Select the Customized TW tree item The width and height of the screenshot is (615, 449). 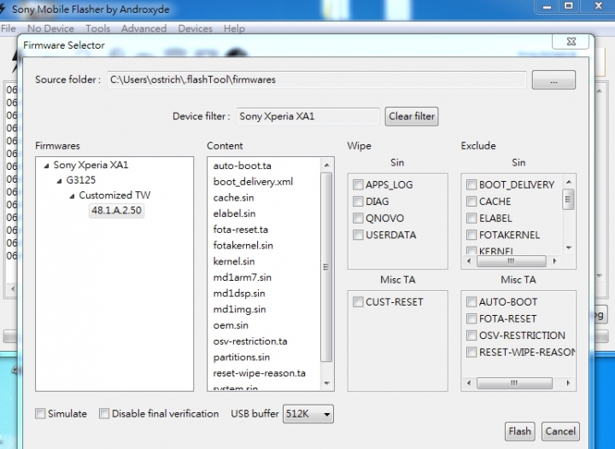114,195
